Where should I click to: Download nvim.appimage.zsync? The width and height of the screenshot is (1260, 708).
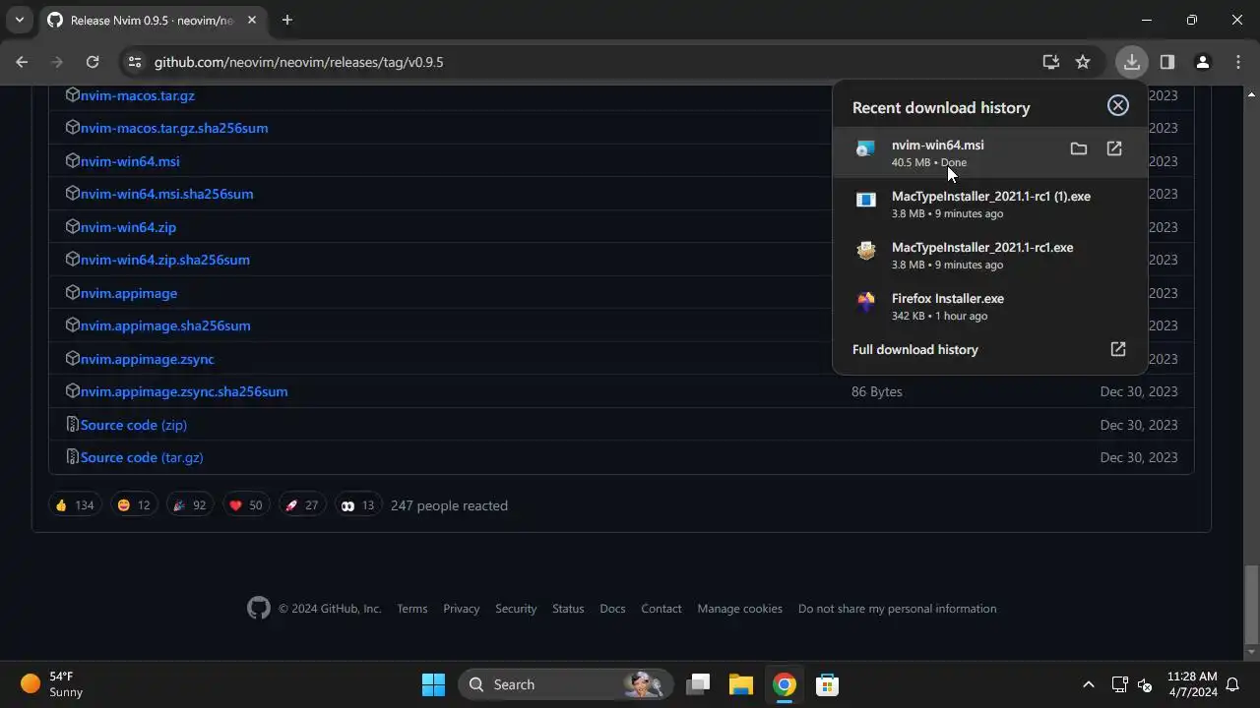pyautogui.click(x=148, y=359)
